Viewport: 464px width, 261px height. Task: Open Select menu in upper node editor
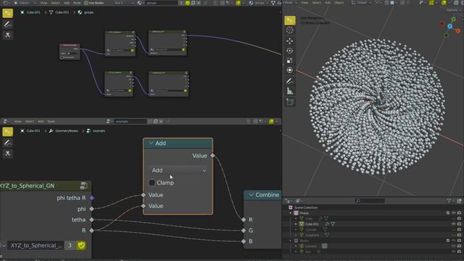(x=55, y=3)
